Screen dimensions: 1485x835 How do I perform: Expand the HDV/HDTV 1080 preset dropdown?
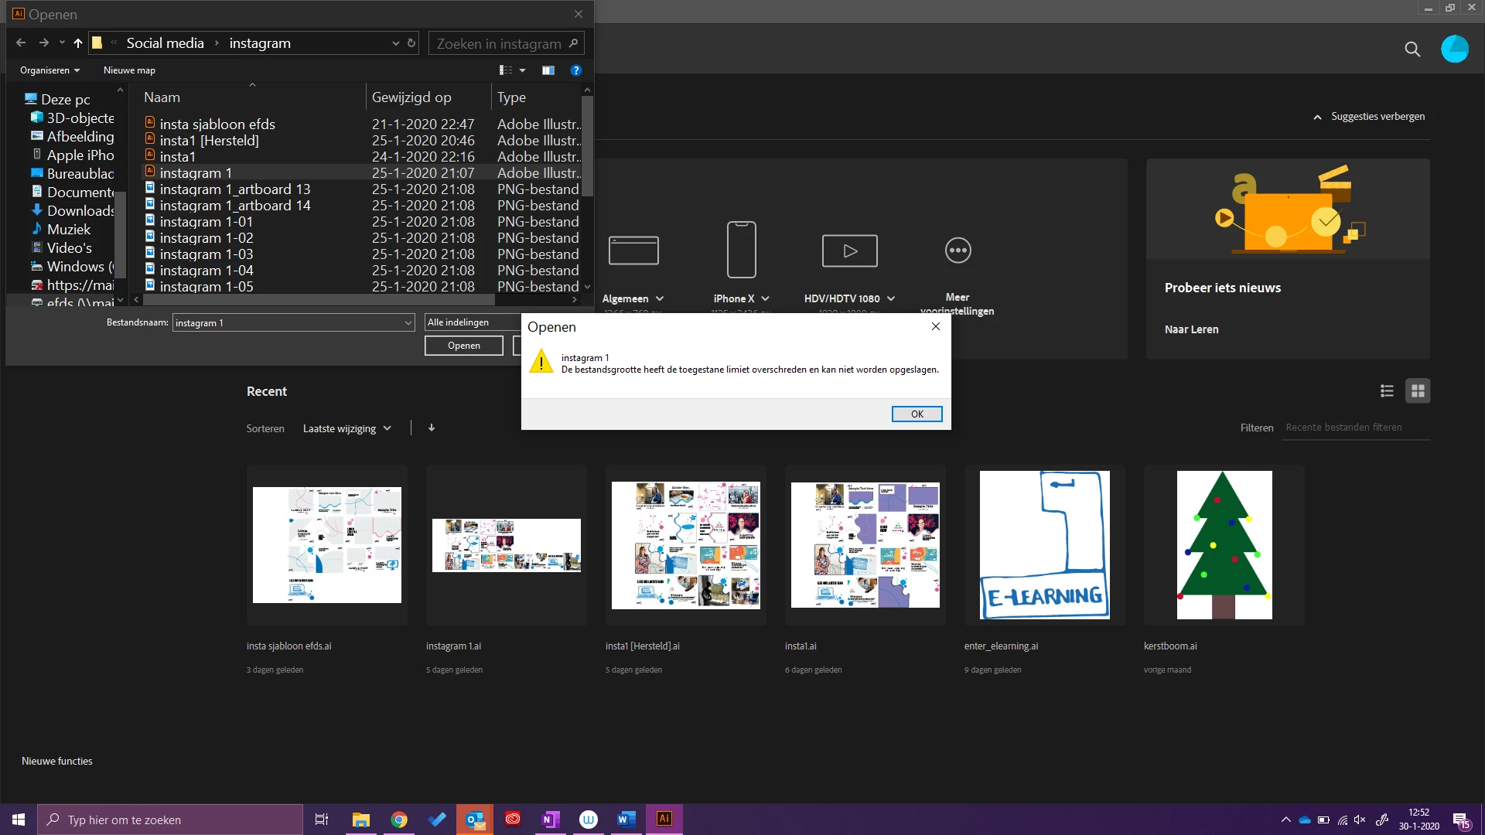point(891,298)
